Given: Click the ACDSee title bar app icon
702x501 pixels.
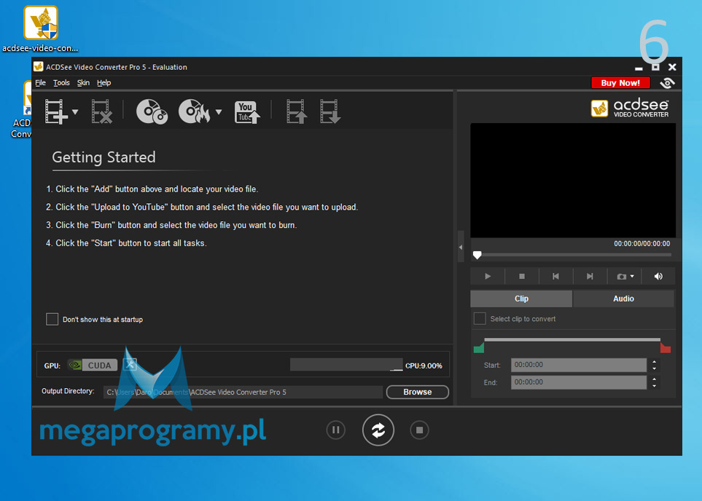Looking at the screenshot, I should pos(39,67).
